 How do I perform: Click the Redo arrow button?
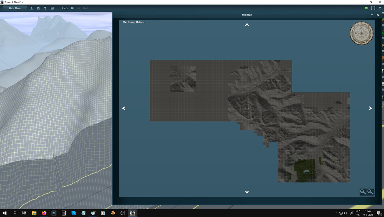(x=79, y=8)
